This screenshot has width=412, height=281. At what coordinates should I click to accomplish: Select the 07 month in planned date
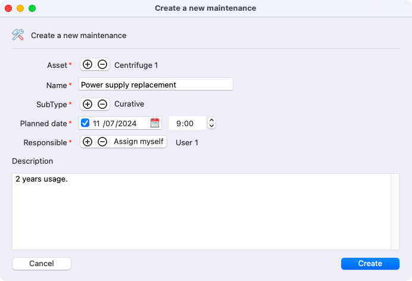click(x=109, y=123)
